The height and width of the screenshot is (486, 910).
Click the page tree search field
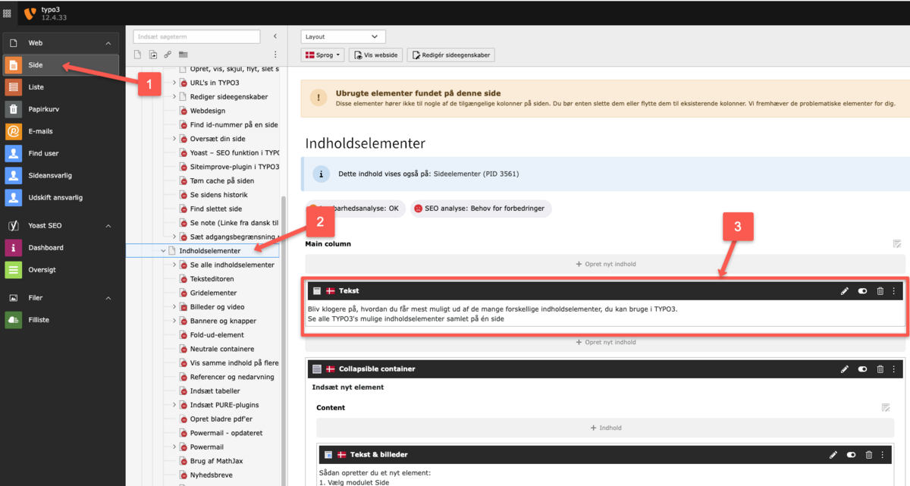[x=196, y=36]
